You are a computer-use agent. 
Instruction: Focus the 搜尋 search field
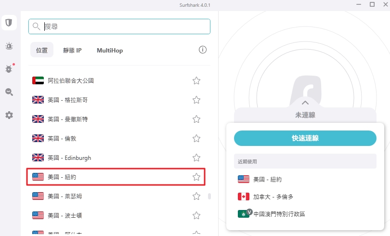coord(119,26)
